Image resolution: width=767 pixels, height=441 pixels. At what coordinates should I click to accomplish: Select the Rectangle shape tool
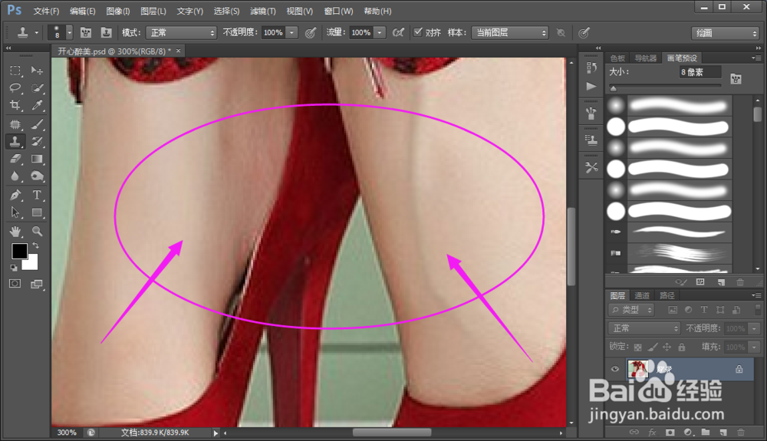click(x=37, y=212)
